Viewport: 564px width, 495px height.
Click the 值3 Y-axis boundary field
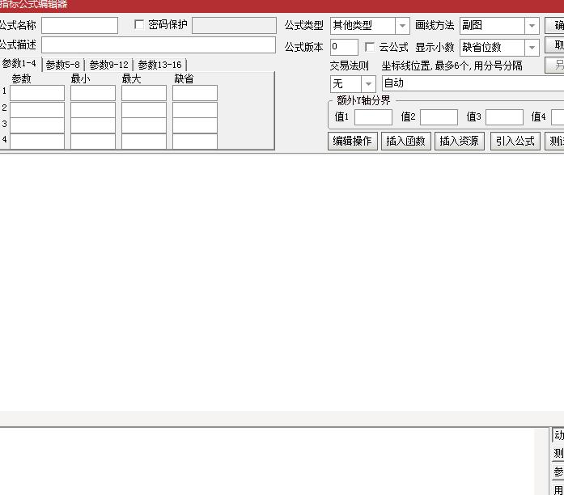click(504, 117)
